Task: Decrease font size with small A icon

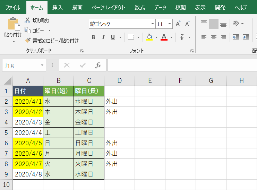Action: 188,24
